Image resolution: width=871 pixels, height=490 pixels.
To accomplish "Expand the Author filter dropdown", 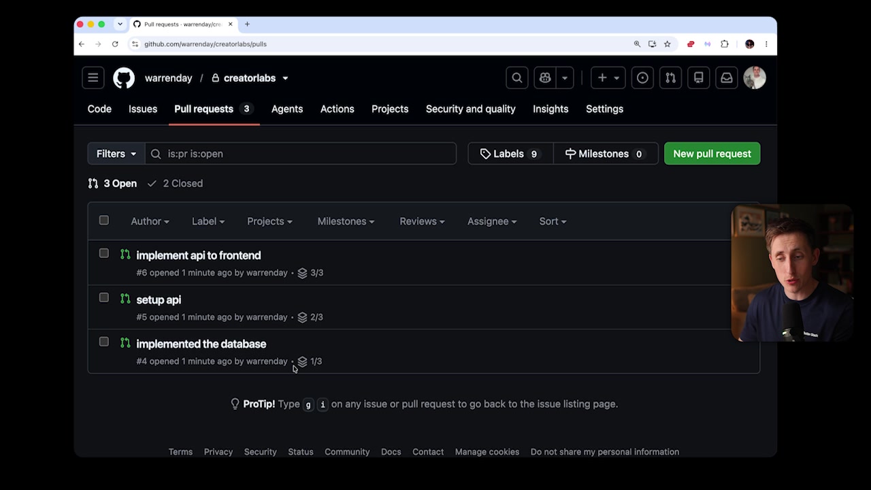I will [x=150, y=221].
